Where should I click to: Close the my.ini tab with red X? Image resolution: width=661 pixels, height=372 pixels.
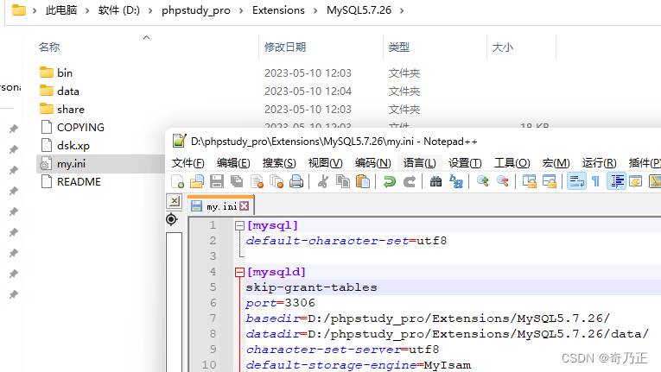click(244, 206)
